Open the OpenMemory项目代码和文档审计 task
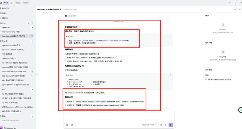 point(15,63)
